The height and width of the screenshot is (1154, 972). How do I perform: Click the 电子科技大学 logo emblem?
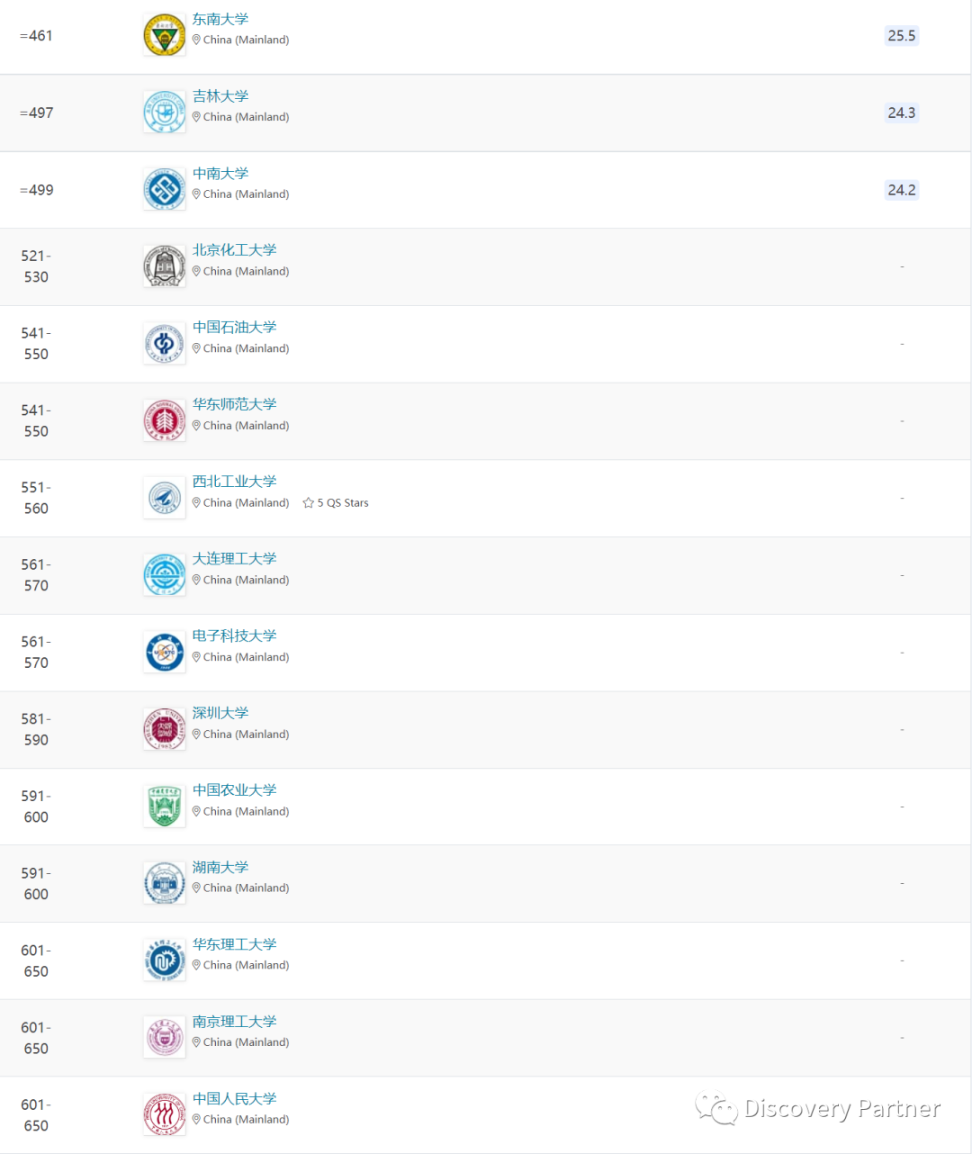coord(165,653)
